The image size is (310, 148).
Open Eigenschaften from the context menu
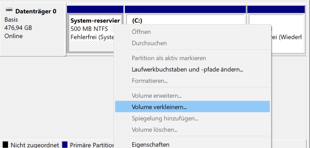pos(151,144)
